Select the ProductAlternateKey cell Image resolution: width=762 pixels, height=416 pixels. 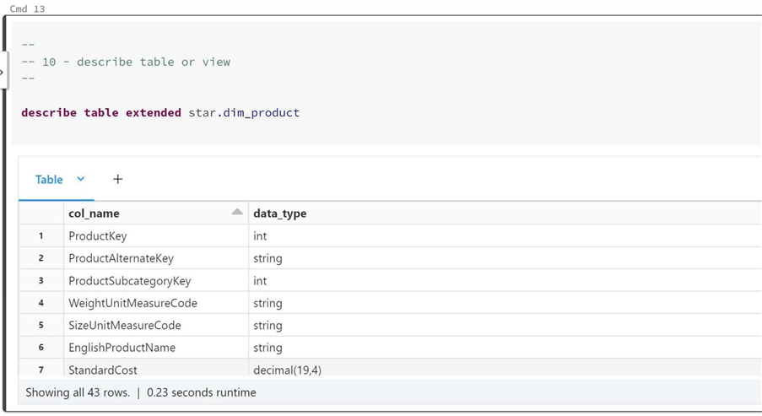[121, 258]
